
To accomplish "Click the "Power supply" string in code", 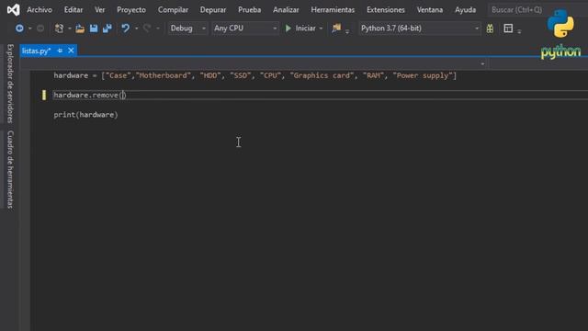I will [423, 75].
